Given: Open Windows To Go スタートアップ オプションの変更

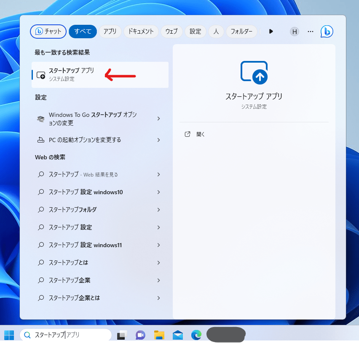Looking at the screenshot, I should coord(100,119).
